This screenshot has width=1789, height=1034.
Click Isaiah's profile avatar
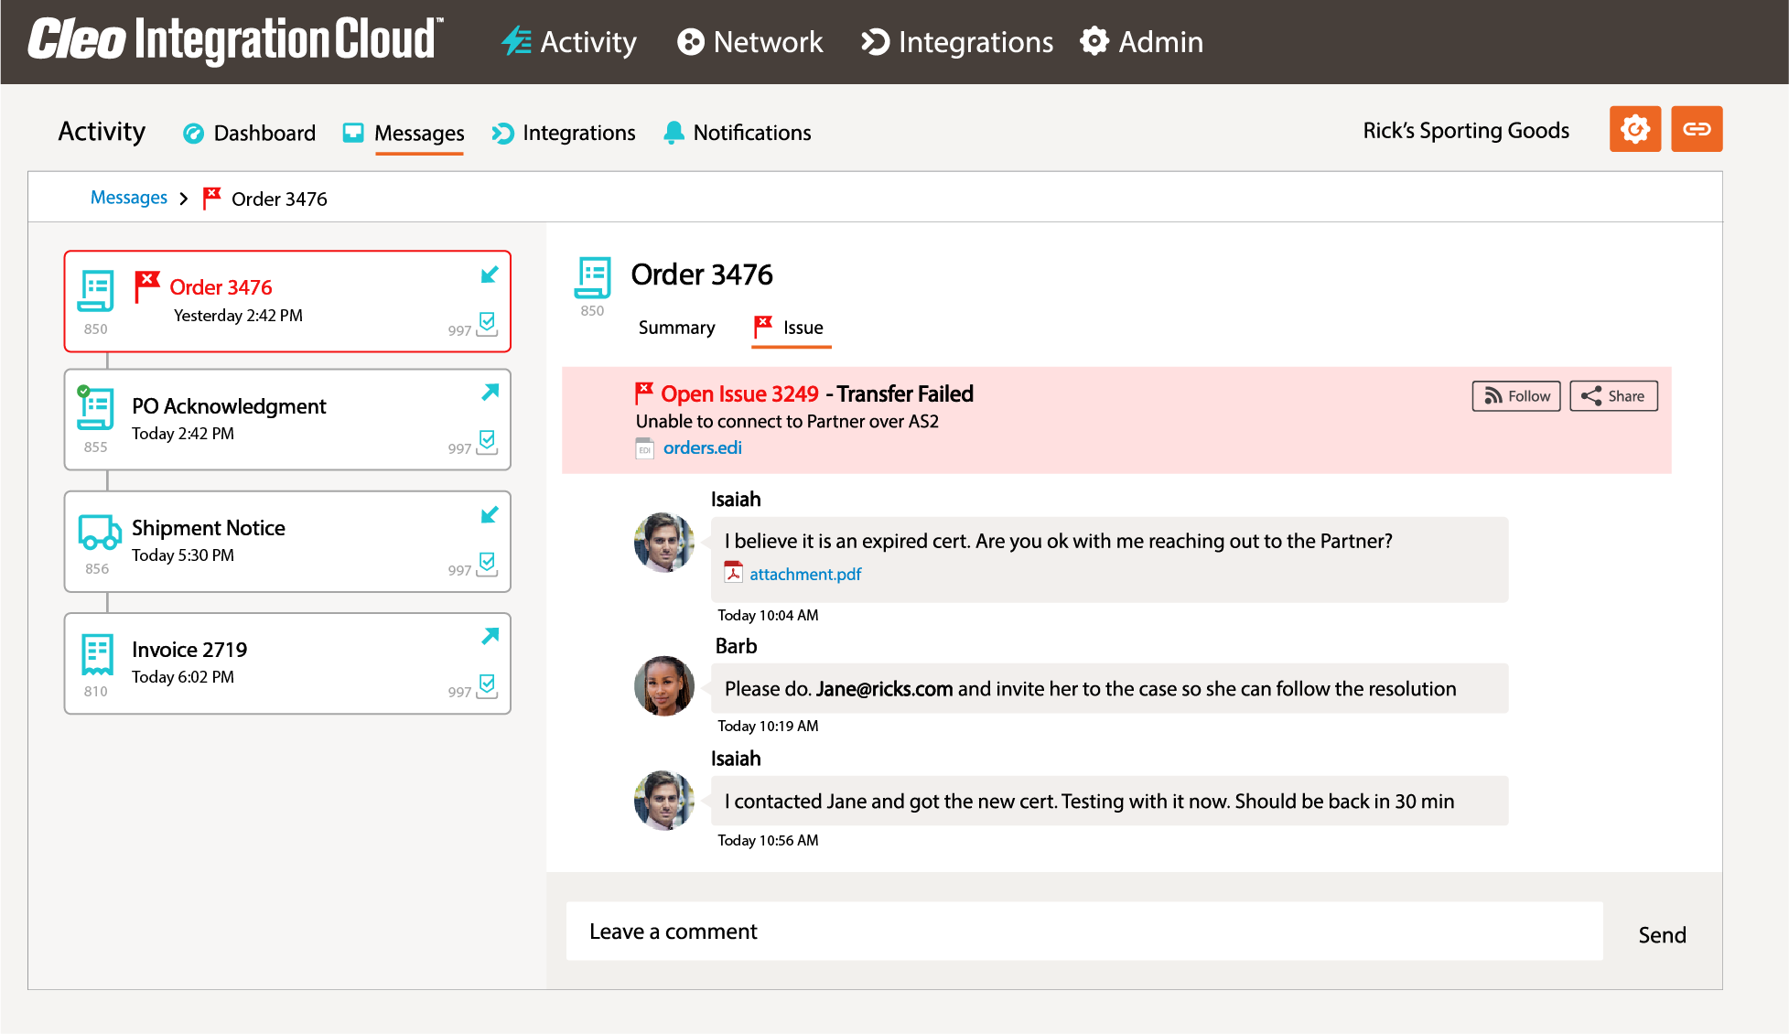[x=663, y=542]
